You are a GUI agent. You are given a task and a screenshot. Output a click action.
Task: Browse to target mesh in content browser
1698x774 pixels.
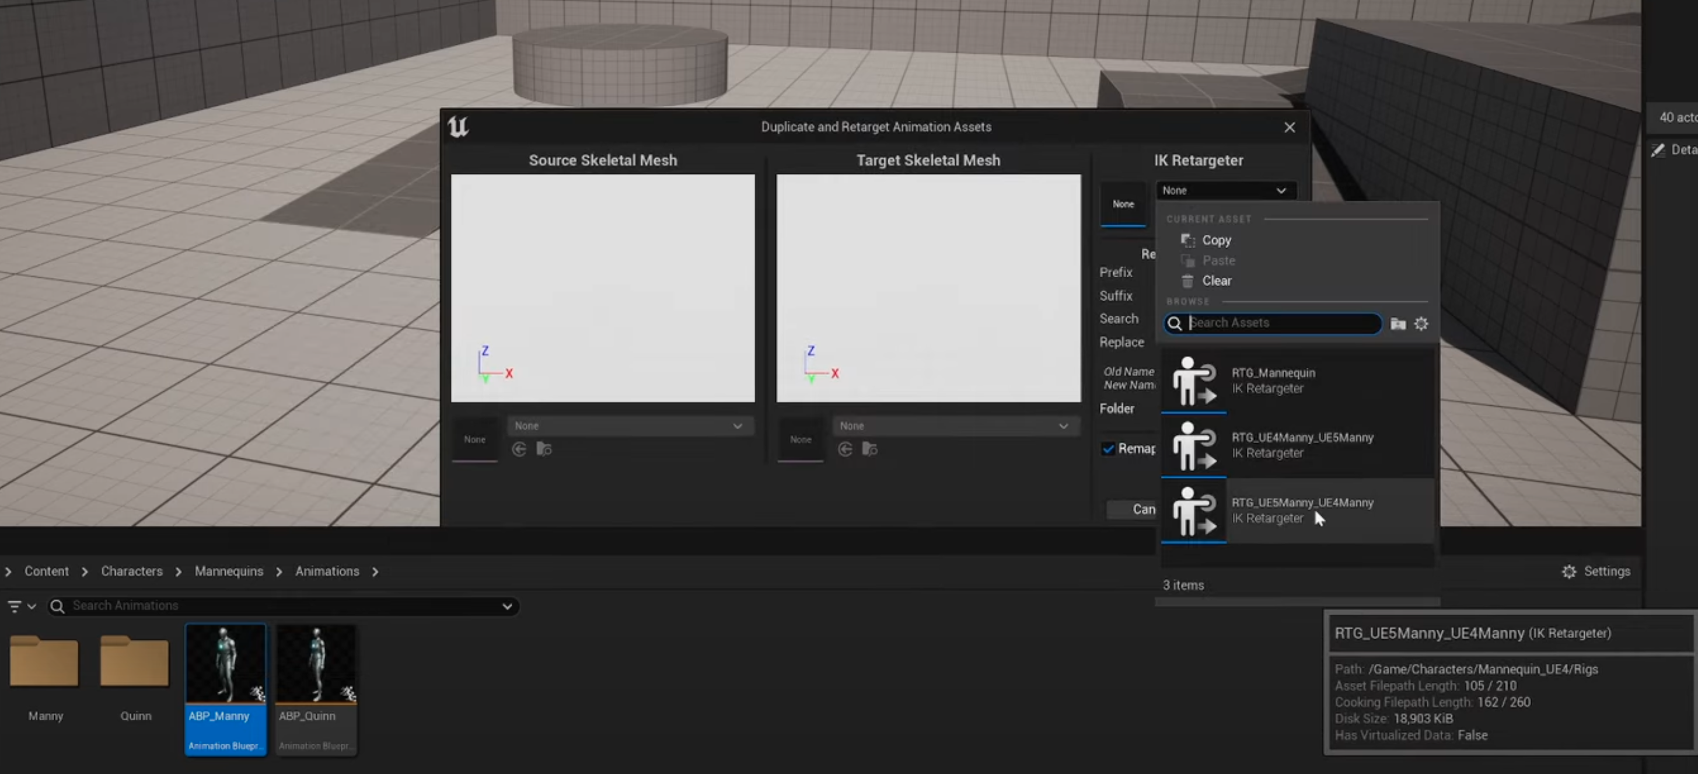(869, 449)
